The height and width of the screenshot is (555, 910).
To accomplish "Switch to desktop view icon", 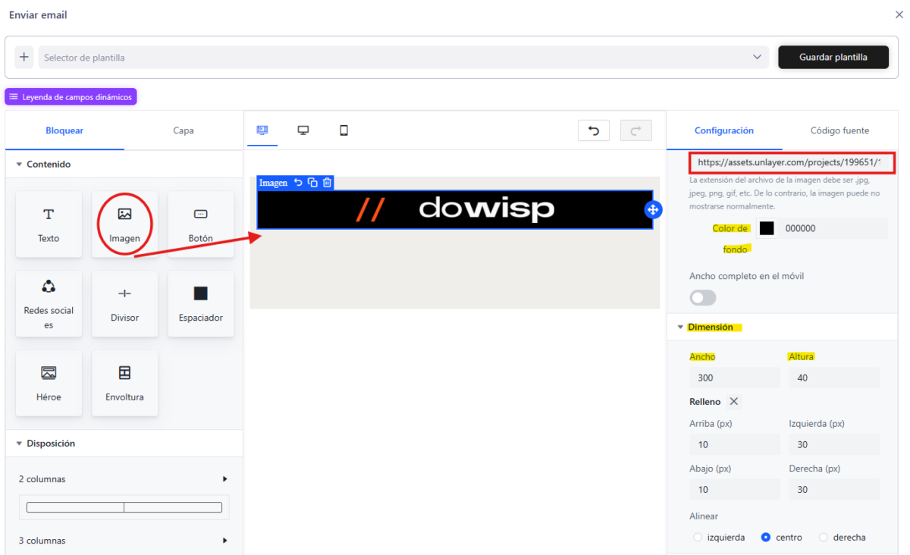I will coord(303,130).
